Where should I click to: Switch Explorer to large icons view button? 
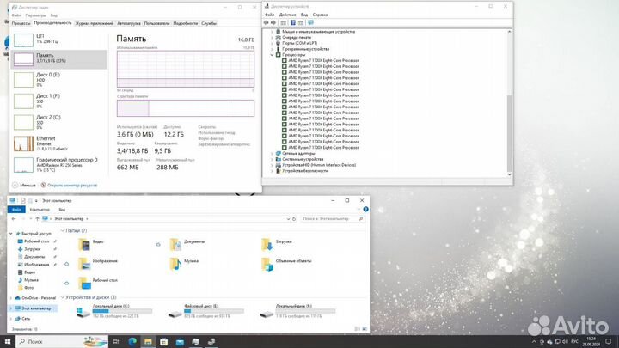[x=365, y=328]
